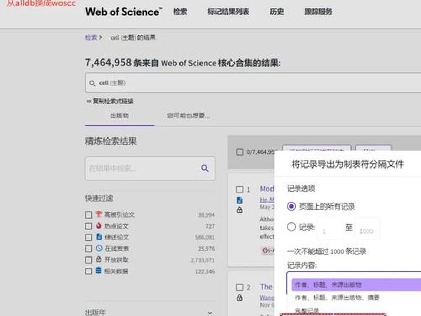Click the trophy icon beside 高被引论文
The width and height of the screenshot is (421, 316).
[x=98, y=214]
